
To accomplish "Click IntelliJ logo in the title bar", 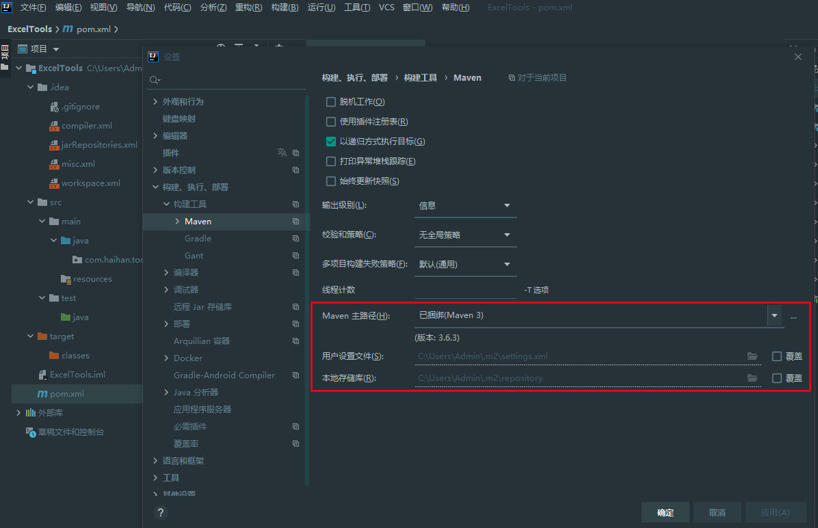I will click(x=7, y=8).
